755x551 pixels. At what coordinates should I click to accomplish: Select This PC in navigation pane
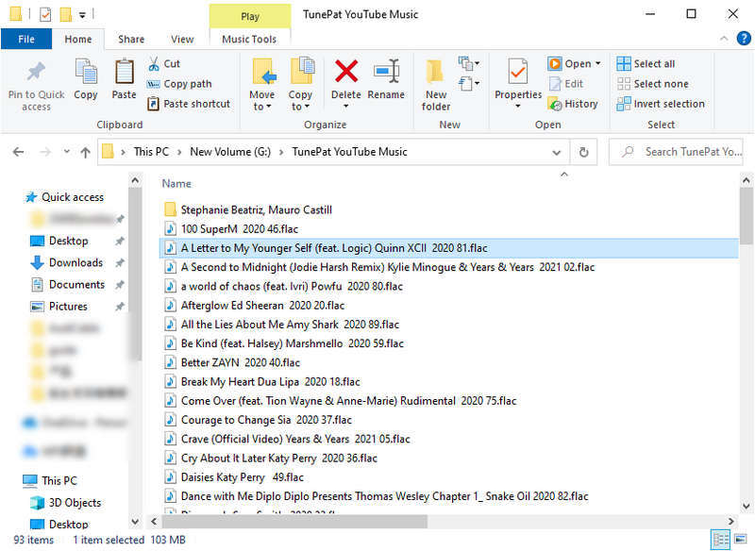[x=59, y=480]
